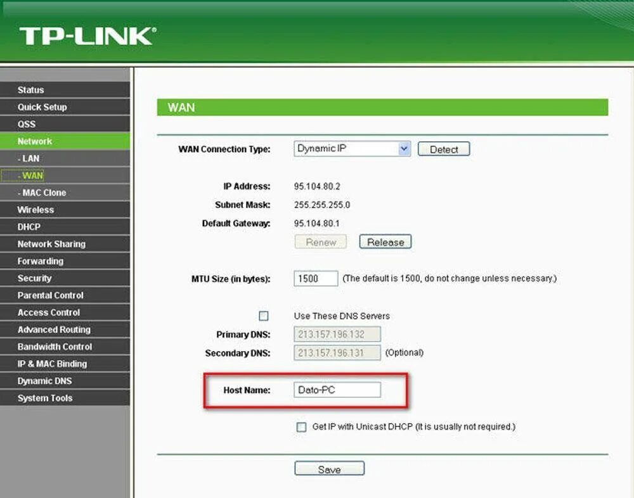Open the Status page
The image size is (634, 498).
[30, 89]
